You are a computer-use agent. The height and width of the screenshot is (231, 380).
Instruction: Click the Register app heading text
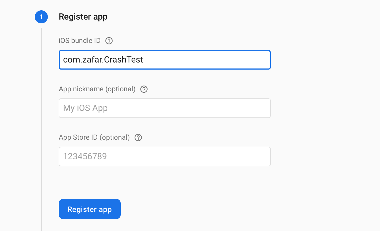[83, 17]
